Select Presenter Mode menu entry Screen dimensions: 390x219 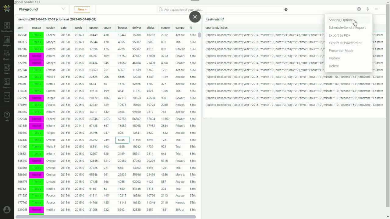(341, 50)
